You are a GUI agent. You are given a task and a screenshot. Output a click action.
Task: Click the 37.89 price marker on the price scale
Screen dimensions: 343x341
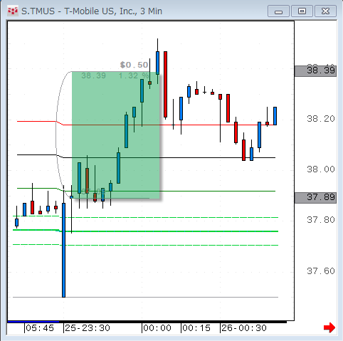[x=315, y=197]
